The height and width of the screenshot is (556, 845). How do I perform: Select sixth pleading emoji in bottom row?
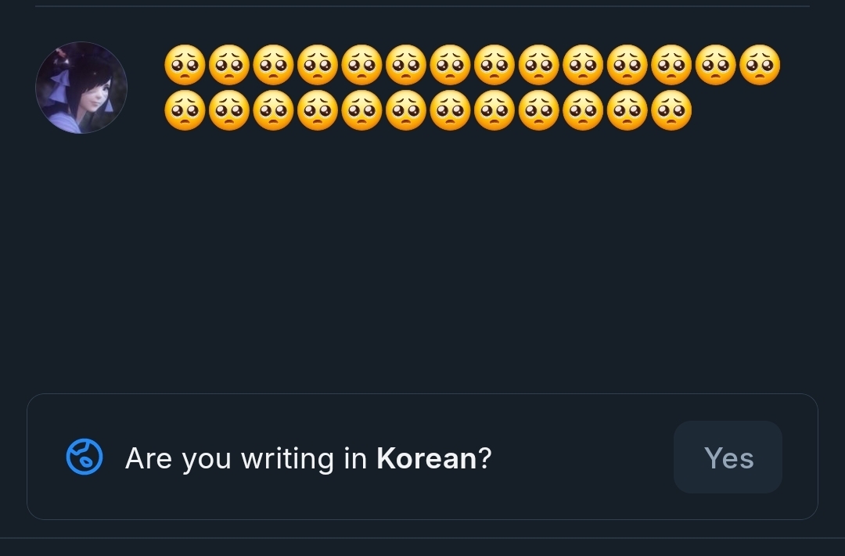406,110
